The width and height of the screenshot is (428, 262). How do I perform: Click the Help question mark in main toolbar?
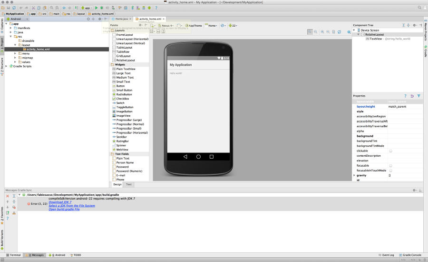point(156,8)
